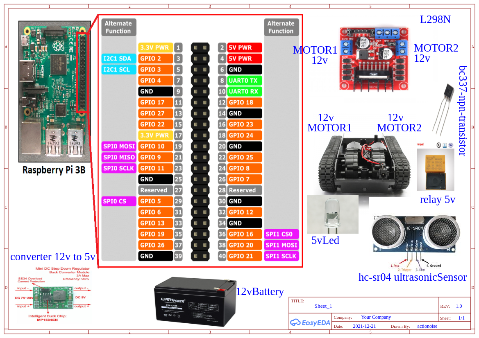Select the 'L298N' text label
The image size is (479, 338).
pyautogui.click(x=435, y=19)
